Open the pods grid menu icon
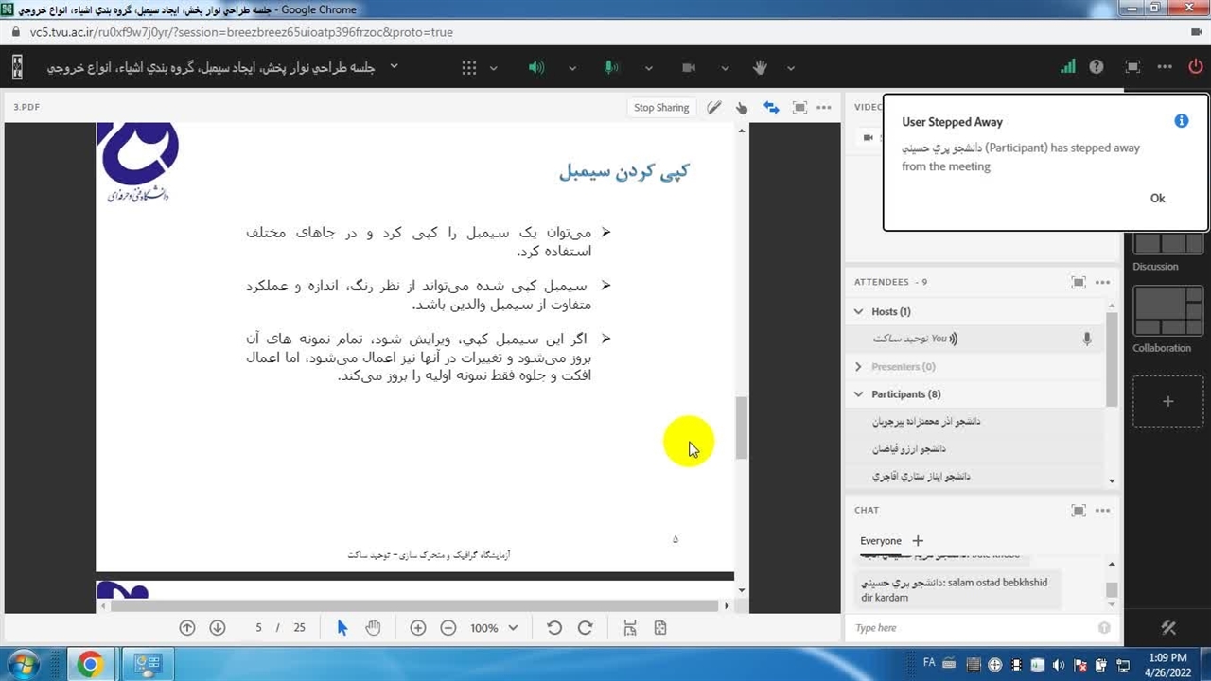 coord(469,68)
